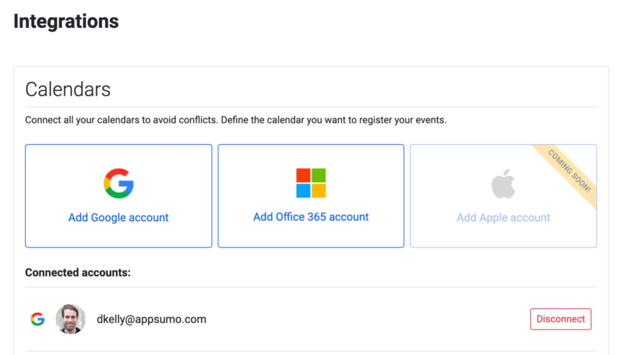This screenshot has width=620, height=355.
Task: Open the connected account's profile photo
Action: point(70,319)
